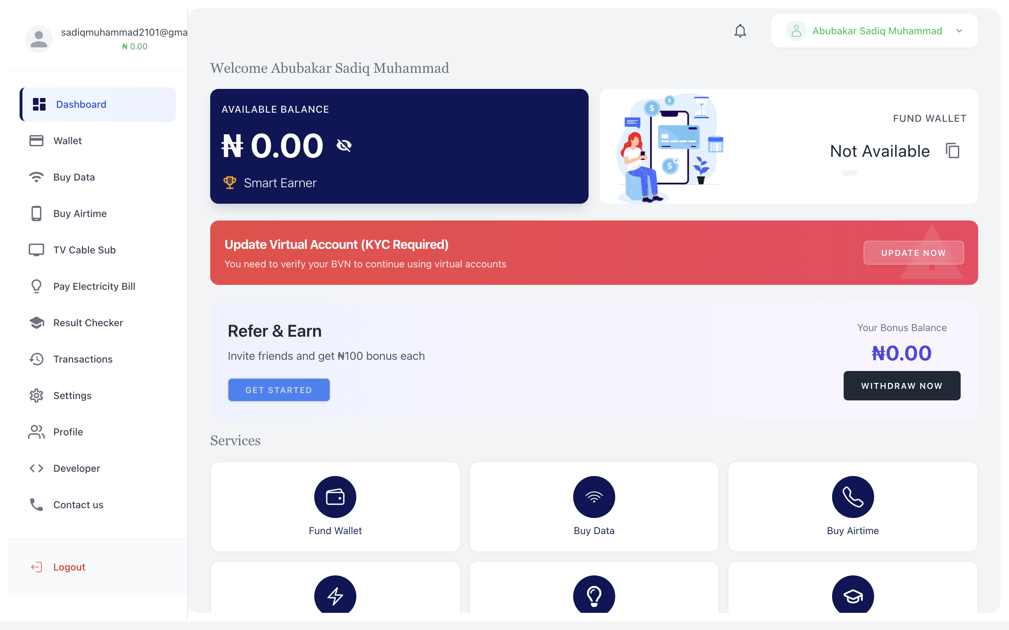Select the Buy Data wifi icon
The width and height of the screenshot is (1009, 630).
594,497
